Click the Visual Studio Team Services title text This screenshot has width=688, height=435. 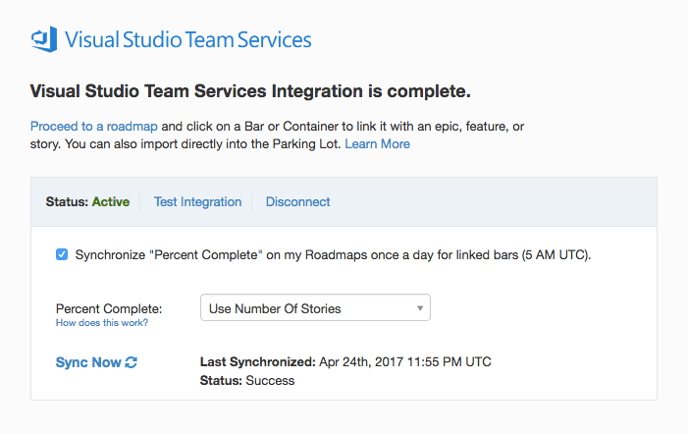(188, 39)
